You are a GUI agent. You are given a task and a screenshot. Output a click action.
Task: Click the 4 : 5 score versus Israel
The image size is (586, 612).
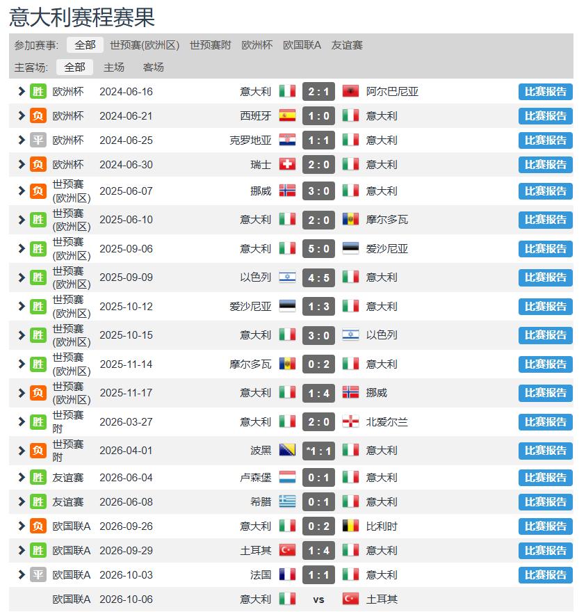[318, 278]
